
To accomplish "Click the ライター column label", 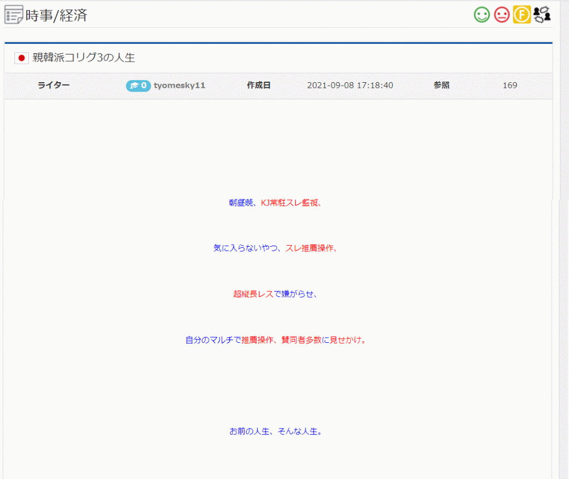I will (53, 86).
